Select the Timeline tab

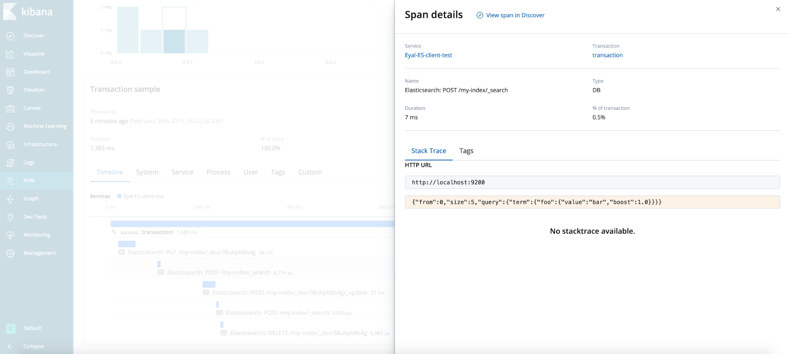(110, 172)
